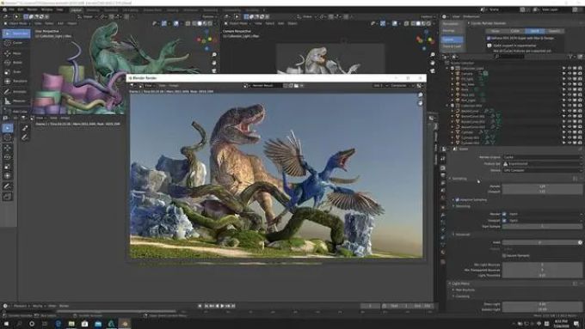The width and height of the screenshot is (585, 329).
Task: Open the Render Engine dropdown
Action: 542,157
